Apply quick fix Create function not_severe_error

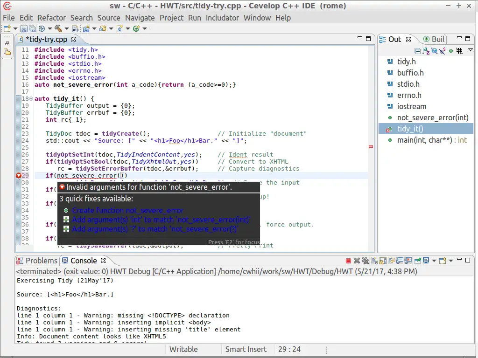click(128, 210)
